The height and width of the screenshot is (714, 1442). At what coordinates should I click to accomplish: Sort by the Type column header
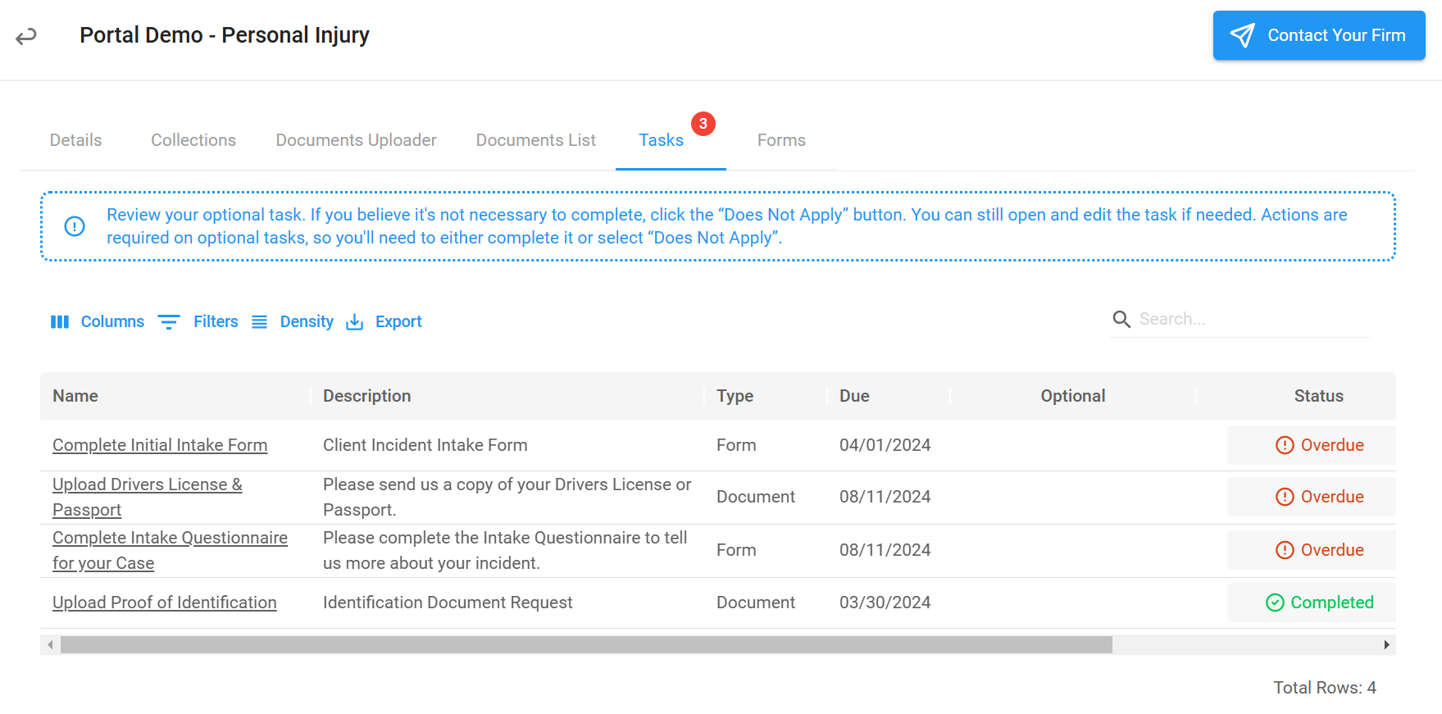[735, 396]
